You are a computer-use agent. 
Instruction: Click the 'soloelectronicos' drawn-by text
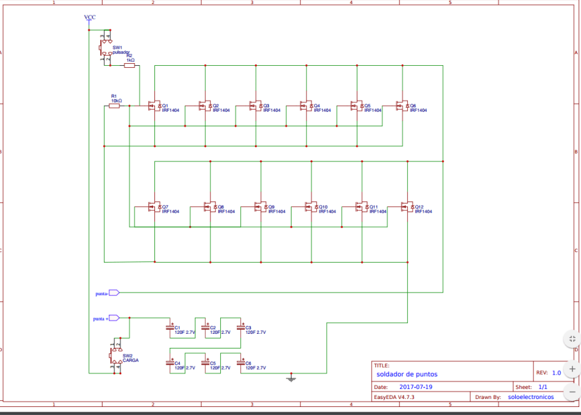click(530, 397)
